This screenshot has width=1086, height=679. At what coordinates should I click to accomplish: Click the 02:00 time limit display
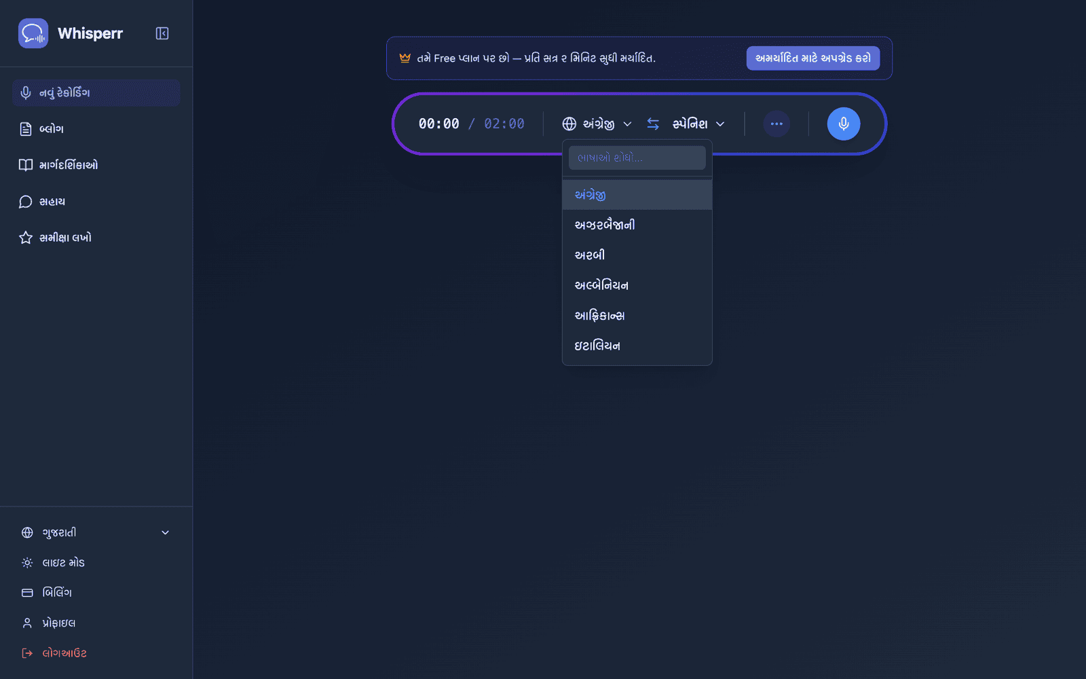pos(504,124)
